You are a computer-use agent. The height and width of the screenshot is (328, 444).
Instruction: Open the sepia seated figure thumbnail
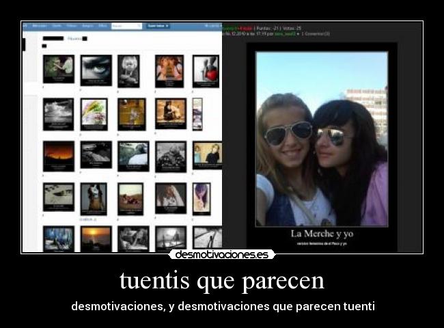(171, 113)
